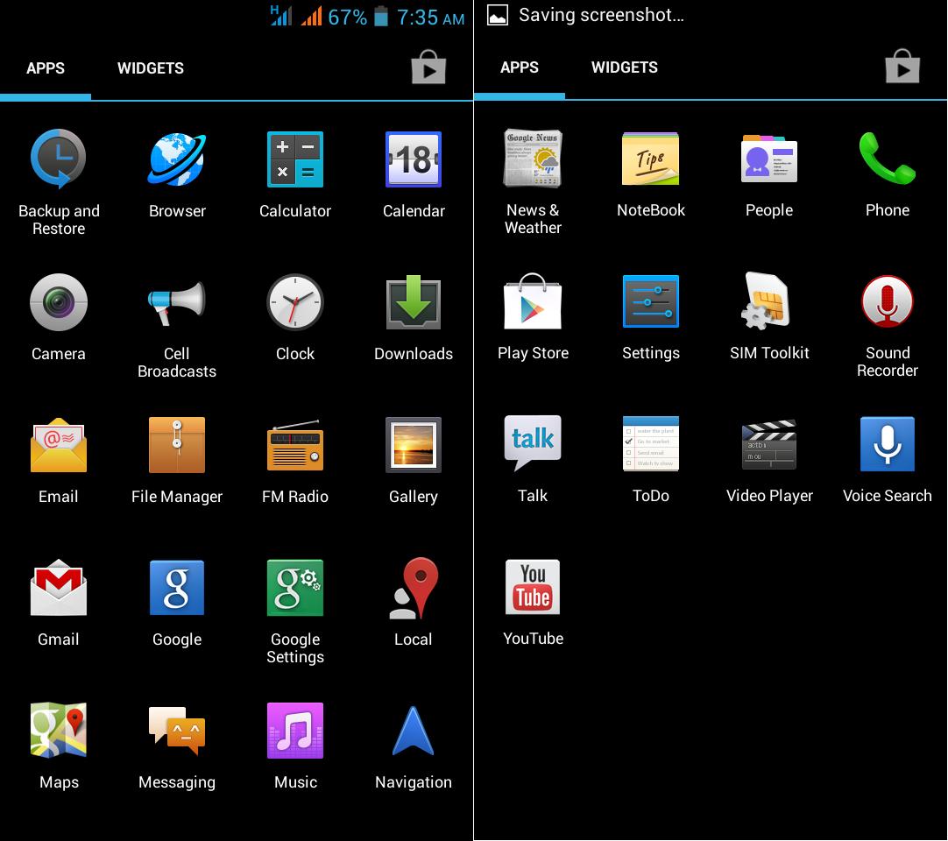Open the People contacts app
This screenshot has height=841, width=948.
tap(769, 159)
